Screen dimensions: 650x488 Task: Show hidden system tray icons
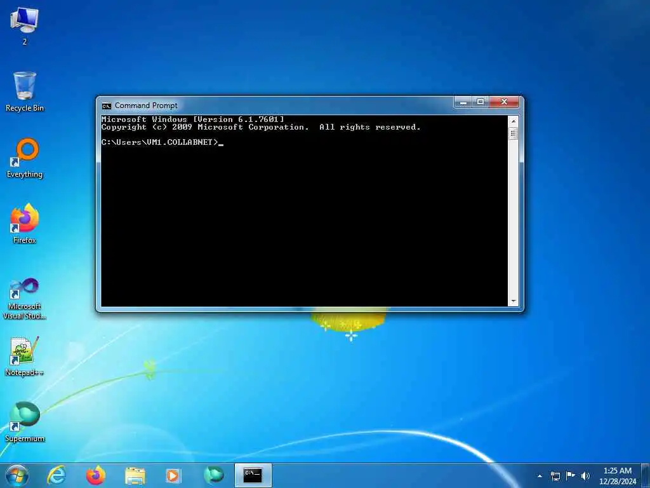(x=540, y=476)
